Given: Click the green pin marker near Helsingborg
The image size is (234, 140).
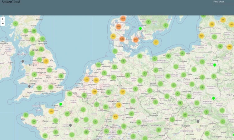Looking at the screenshot, I should [x=140, y=28].
